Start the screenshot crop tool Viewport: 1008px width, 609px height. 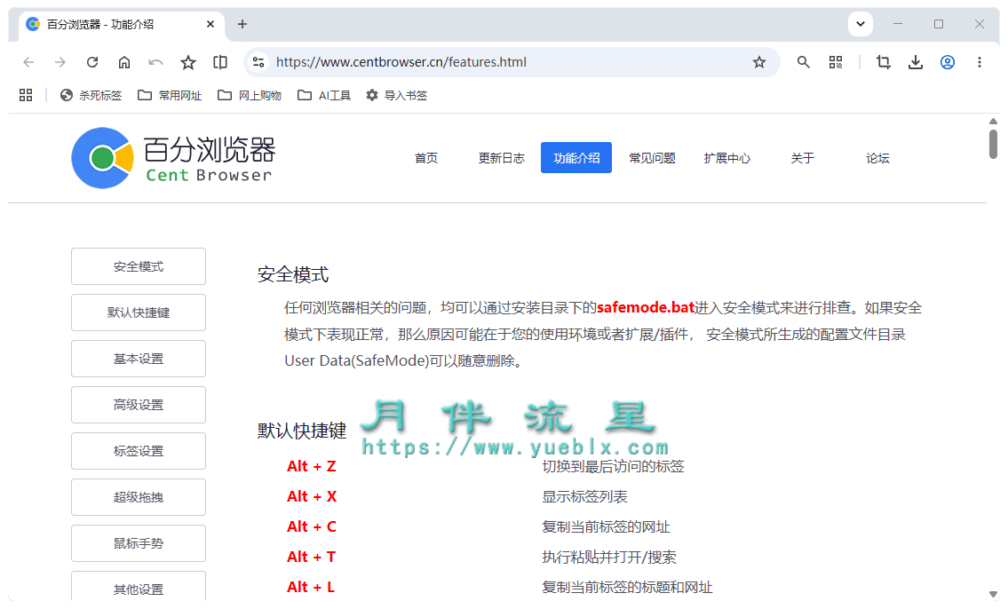884,62
